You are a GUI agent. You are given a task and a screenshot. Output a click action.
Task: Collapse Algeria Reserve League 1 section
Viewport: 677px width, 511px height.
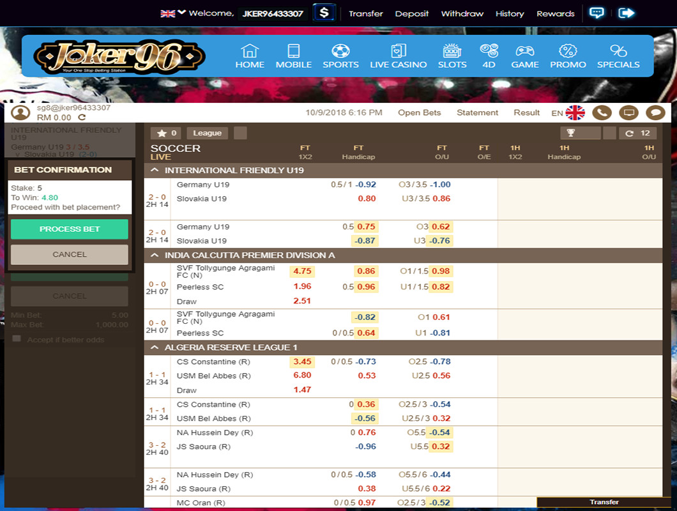(x=155, y=347)
